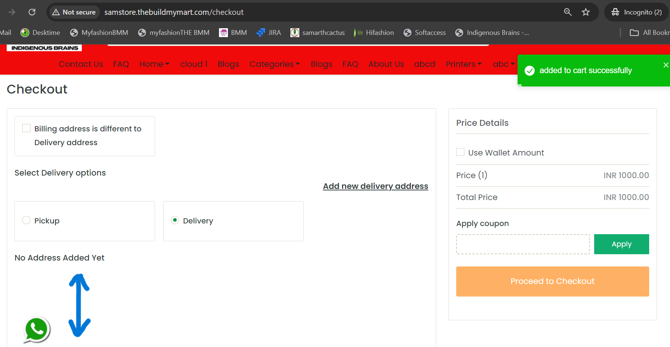Expand the Home menu dropdown
This screenshot has height=347, width=670.
coord(154,64)
